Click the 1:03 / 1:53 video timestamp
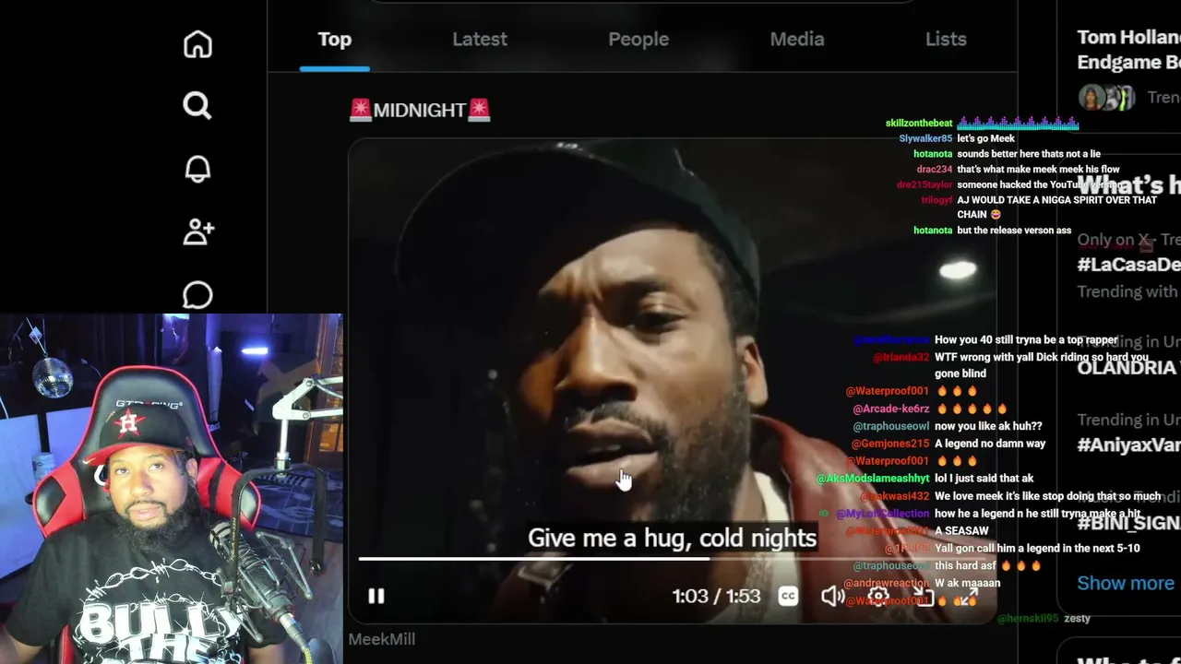1181x664 pixels. [717, 596]
